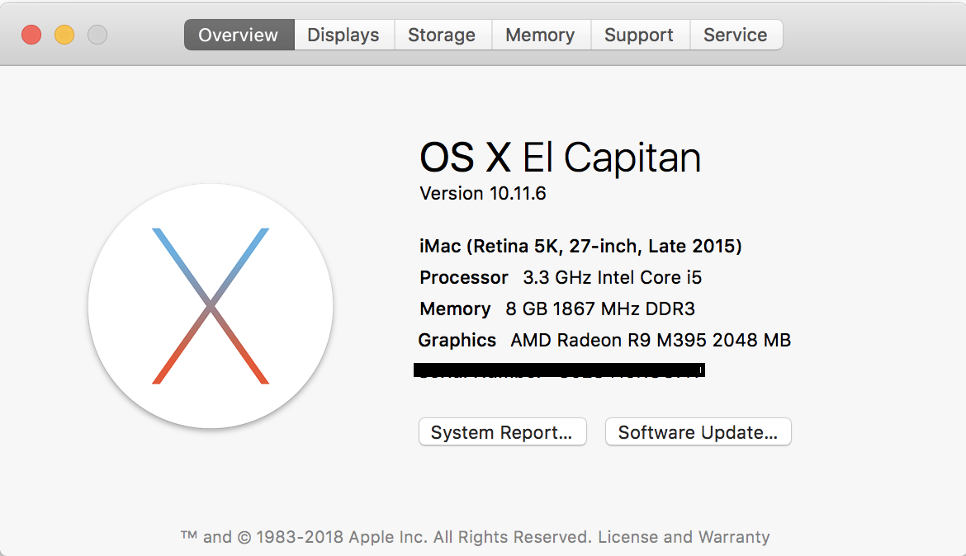Click the Memory 8 GB DDR3 line
The image size is (966, 556).
coord(557,309)
